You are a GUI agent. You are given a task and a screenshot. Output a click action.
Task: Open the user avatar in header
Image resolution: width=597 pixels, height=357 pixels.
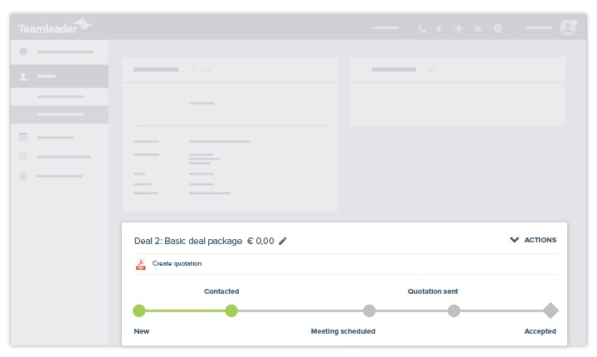(x=568, y=27)
